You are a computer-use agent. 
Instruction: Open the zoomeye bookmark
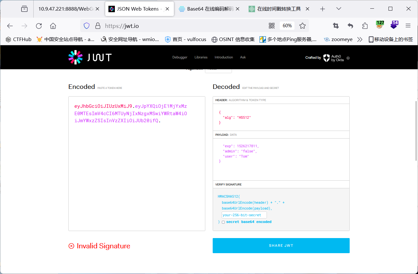pyautogui.click(x=338, y=39)
